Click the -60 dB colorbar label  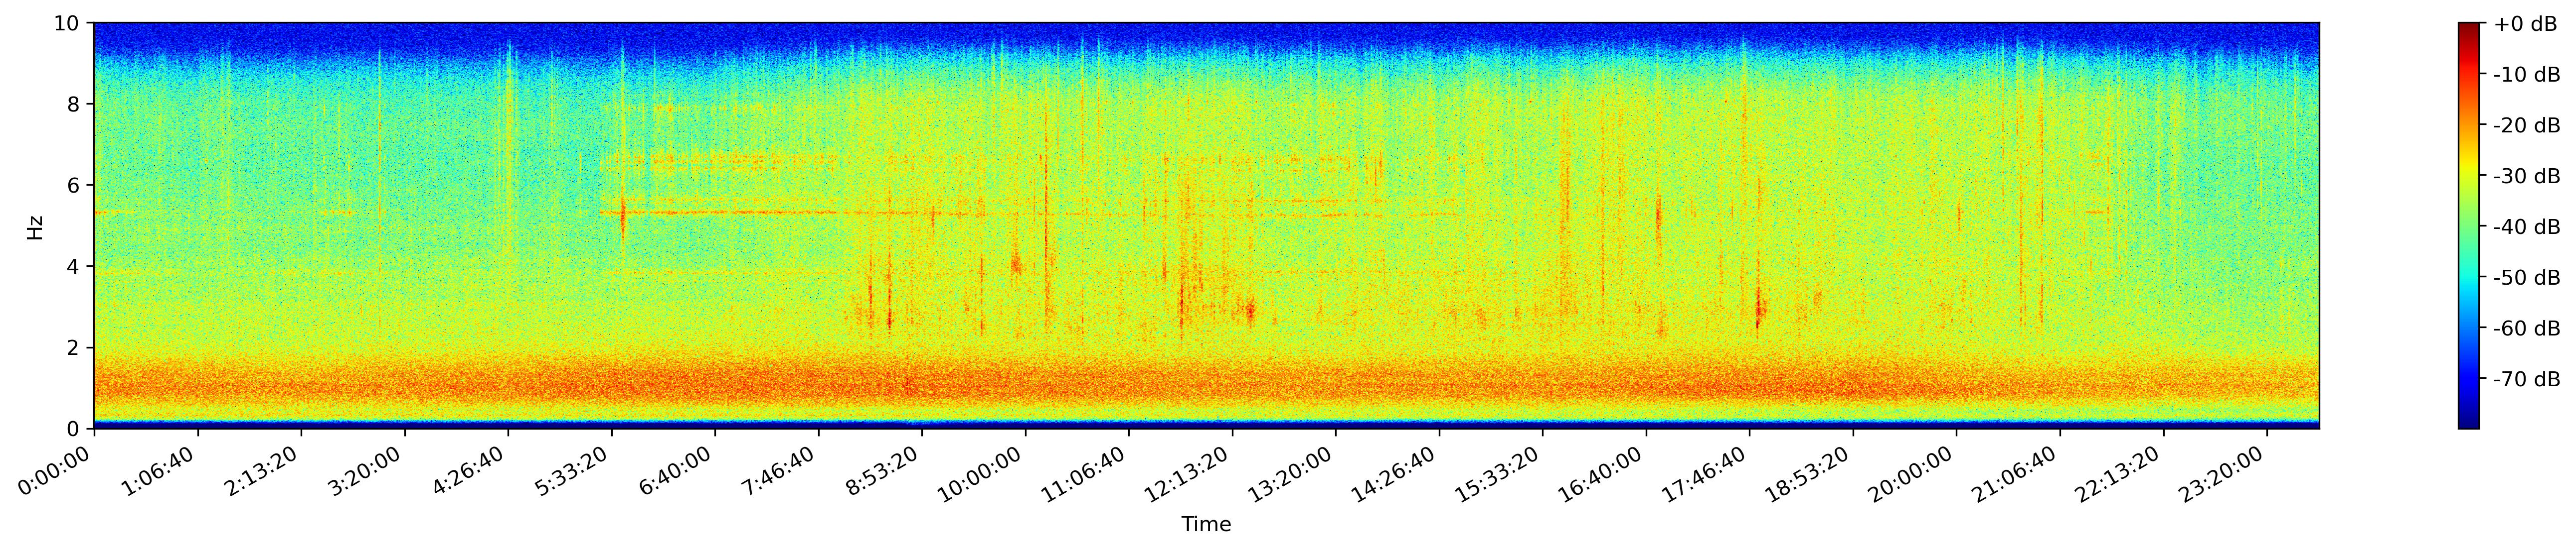2527,329
